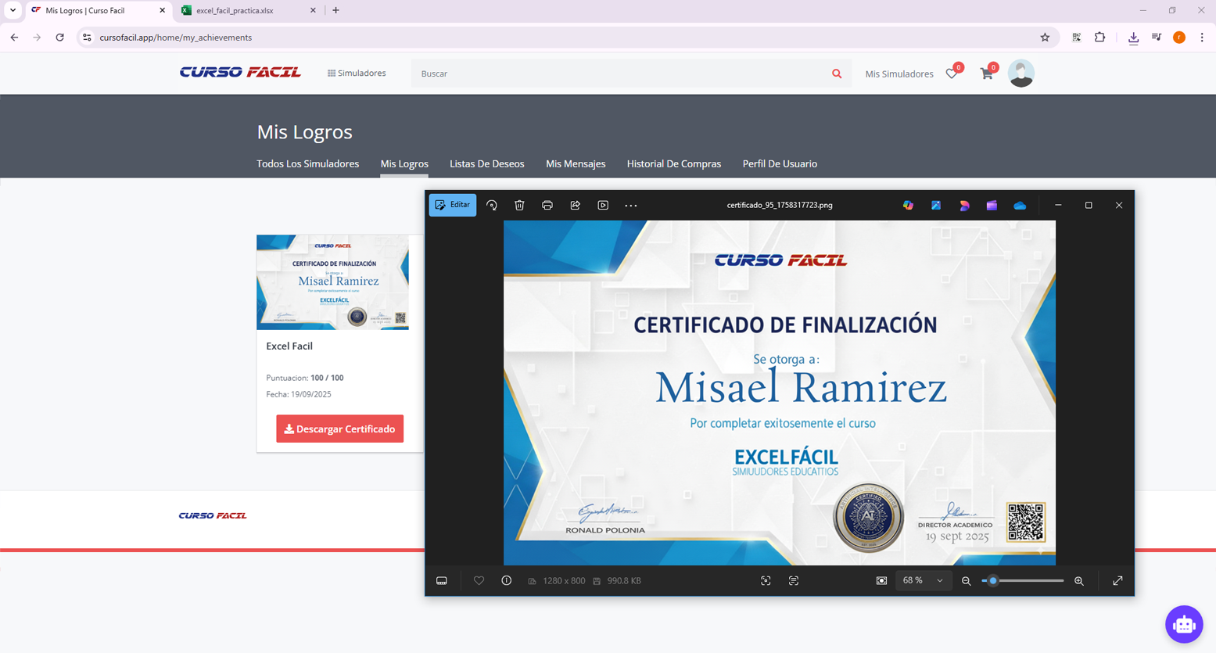Zoom out with minus magnifier in Photos

[x=967, y=581]
